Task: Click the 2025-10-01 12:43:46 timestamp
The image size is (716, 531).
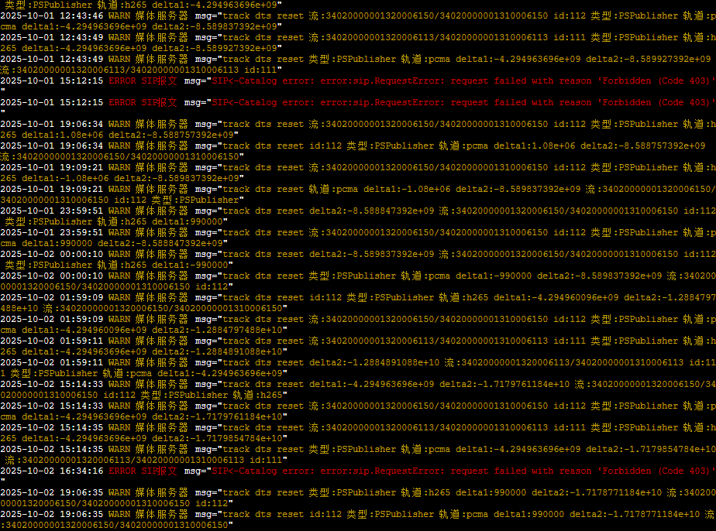Action: (52, 15)
